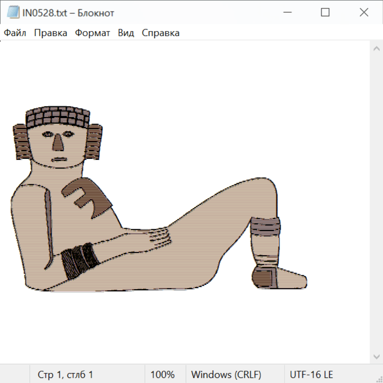Click the 100% zoom status indicator
The height and width of the screenshot is (383, 383).
[163, 374]
